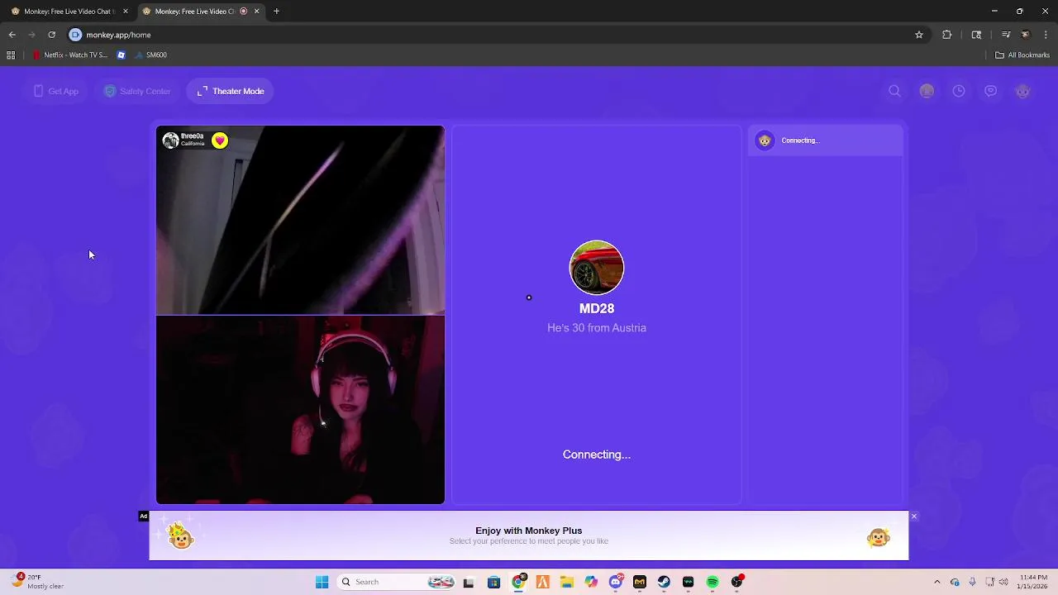Screen dimensions: 1058x595
Task: Click the "He's 30 from Austria" text
Action: [597, 328]
